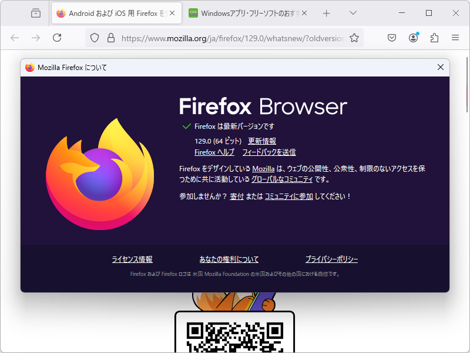Open the 更新情報 link
The width and height of the screenshot is (470, 353).
[x=263, y=141]
